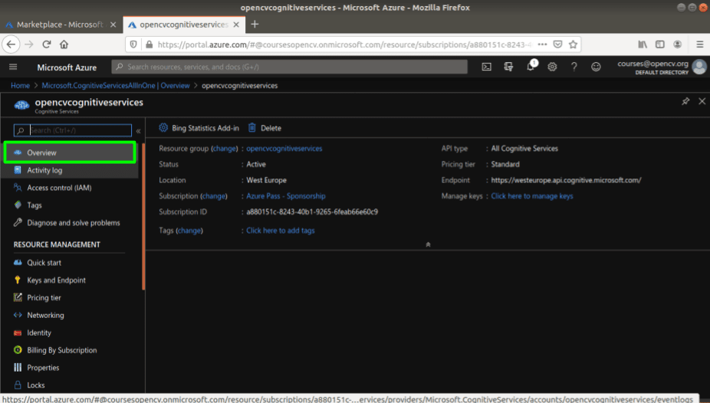Reload the page in Firefox
The height and width of the screenshot is (403, 710).
click(46, 44)
